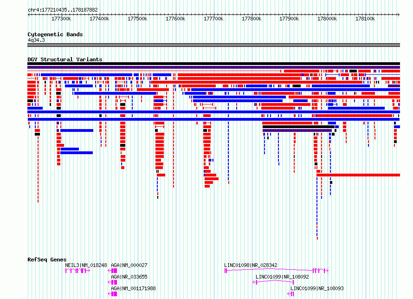This screenshot has width=413, height=299.
Task: Select the RefSeq Genes track title
Action: pos(47,260)
